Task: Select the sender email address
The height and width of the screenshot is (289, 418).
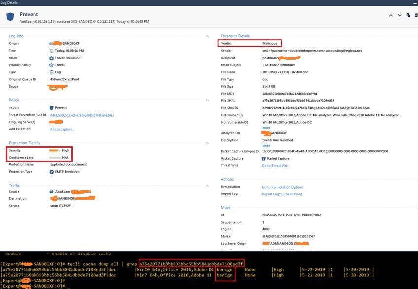Action: click(x=312, y=51)
